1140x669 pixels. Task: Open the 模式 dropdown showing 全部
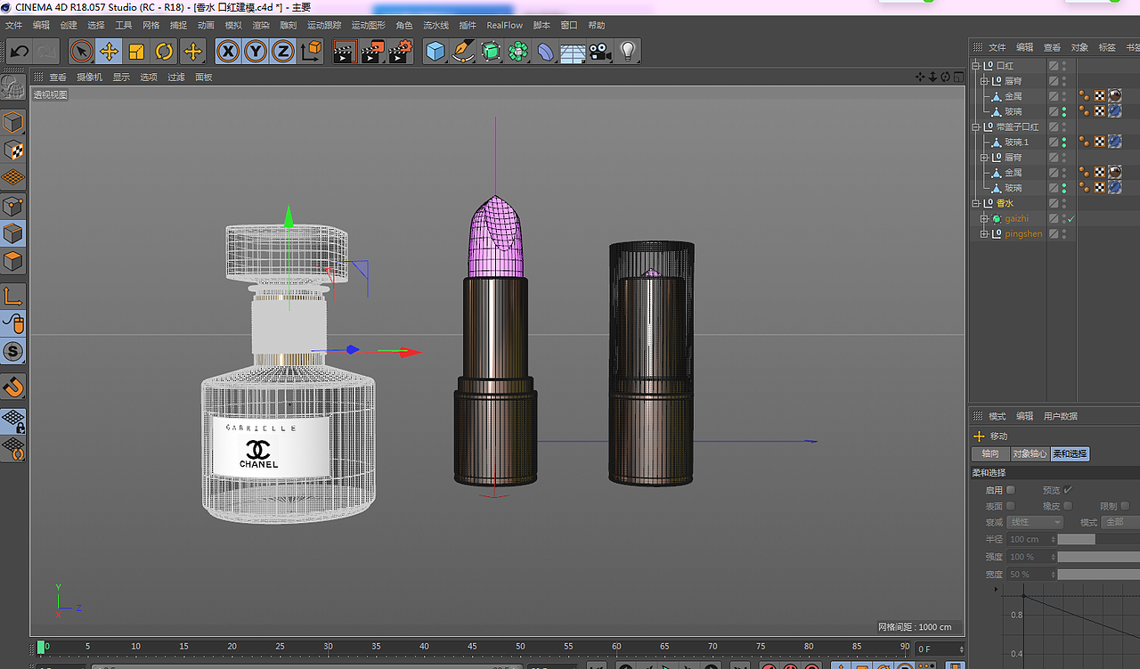click(x=1121, y=522)
